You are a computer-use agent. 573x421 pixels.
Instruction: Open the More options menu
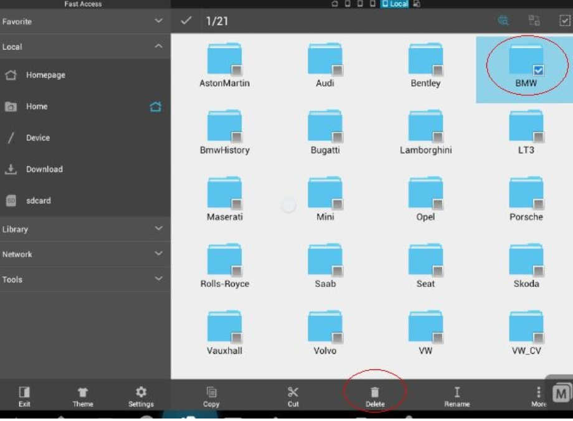tap(538, 396)
